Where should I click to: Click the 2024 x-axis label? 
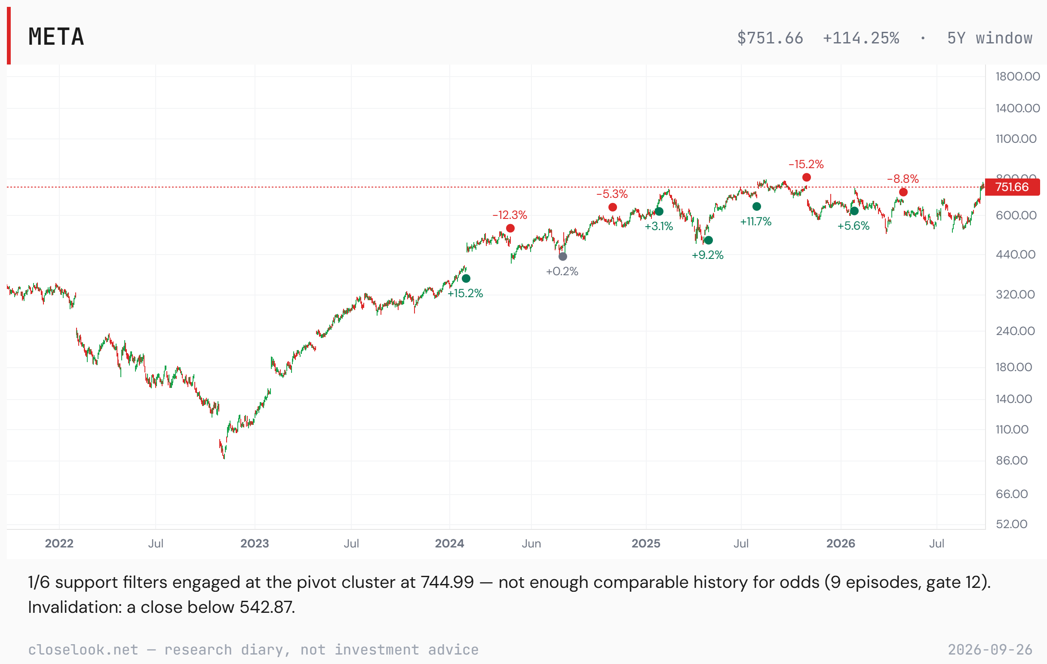click(x=450, y=544)
